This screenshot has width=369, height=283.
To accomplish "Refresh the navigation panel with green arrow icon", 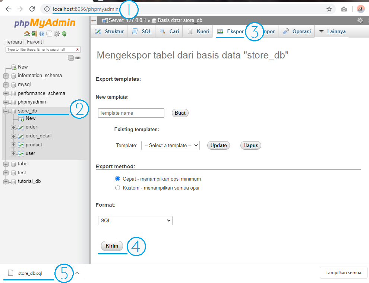I will [x=64, y=34].
